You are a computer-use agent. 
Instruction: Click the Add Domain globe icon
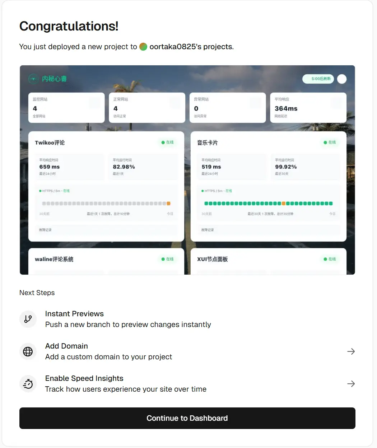pos(28,351)
